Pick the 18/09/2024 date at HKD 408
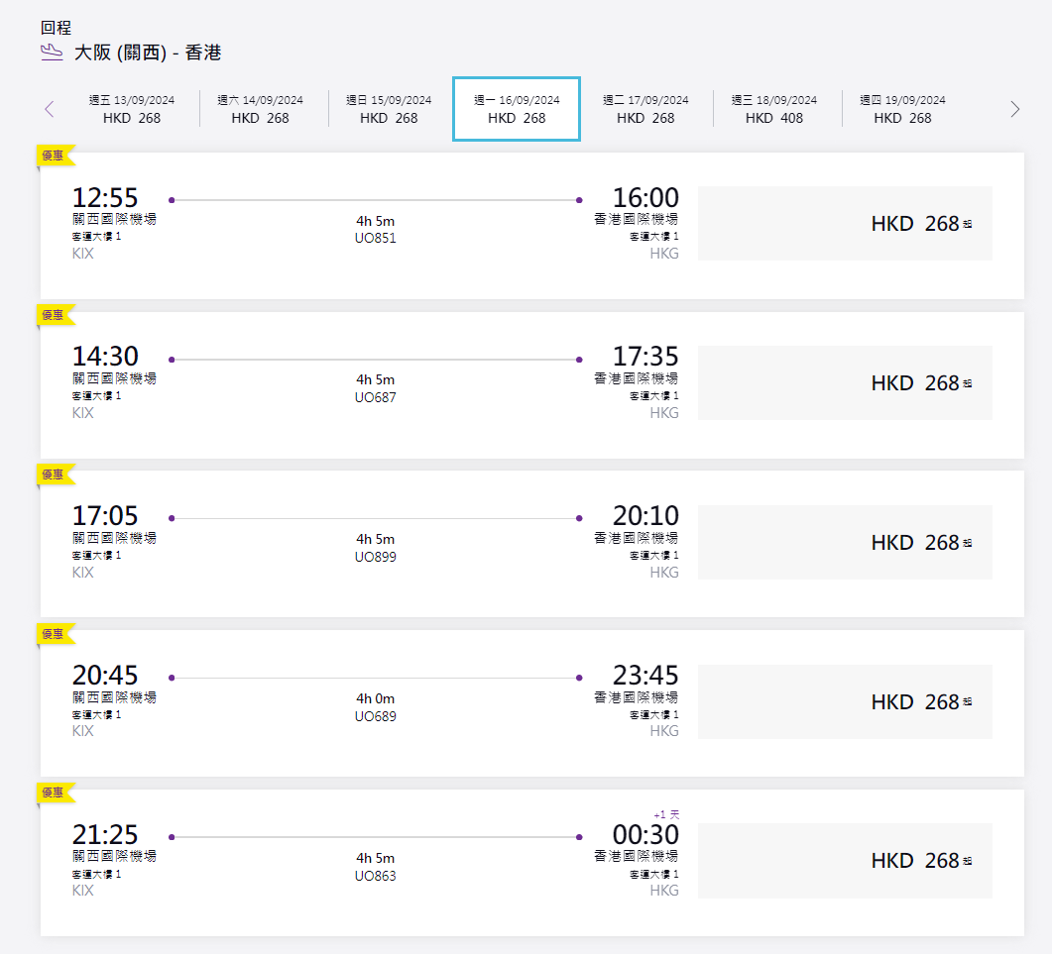The width and height of the screenshot is (1052, 954). click(x=774, y=109)
